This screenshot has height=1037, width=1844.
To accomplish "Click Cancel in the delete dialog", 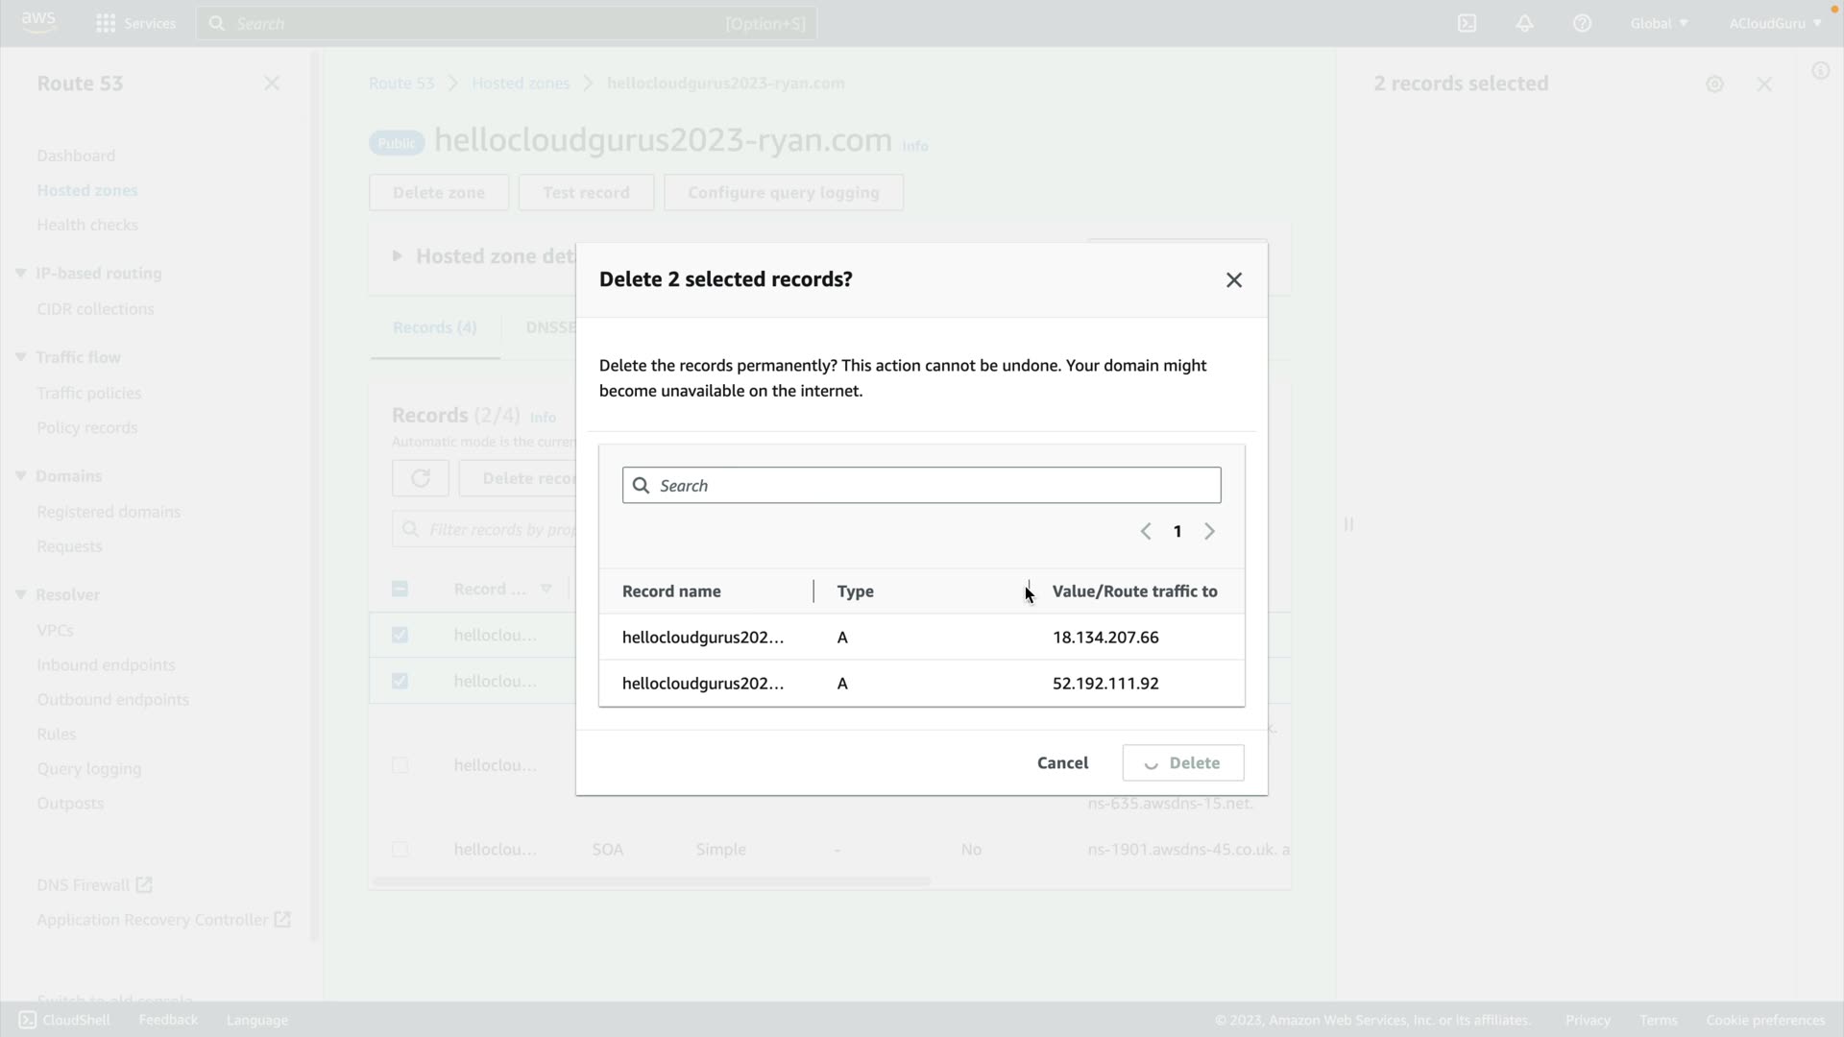I will click(x=1062, y=762).
